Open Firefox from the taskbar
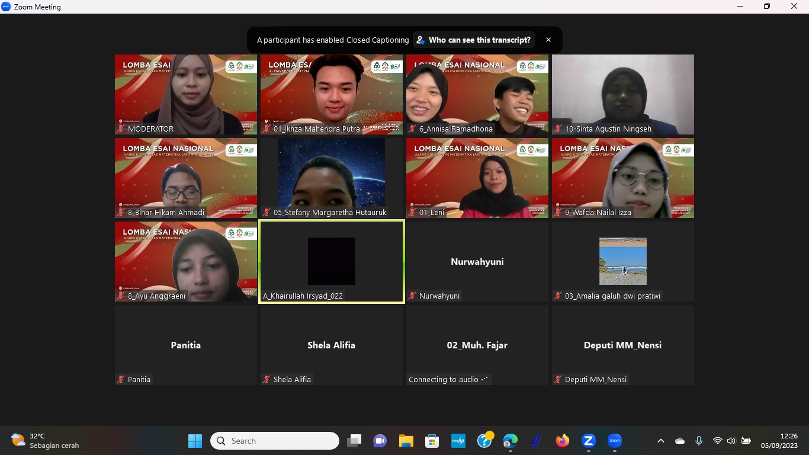The width and height of the screenshot is (809, 455). tap(562, 441)
